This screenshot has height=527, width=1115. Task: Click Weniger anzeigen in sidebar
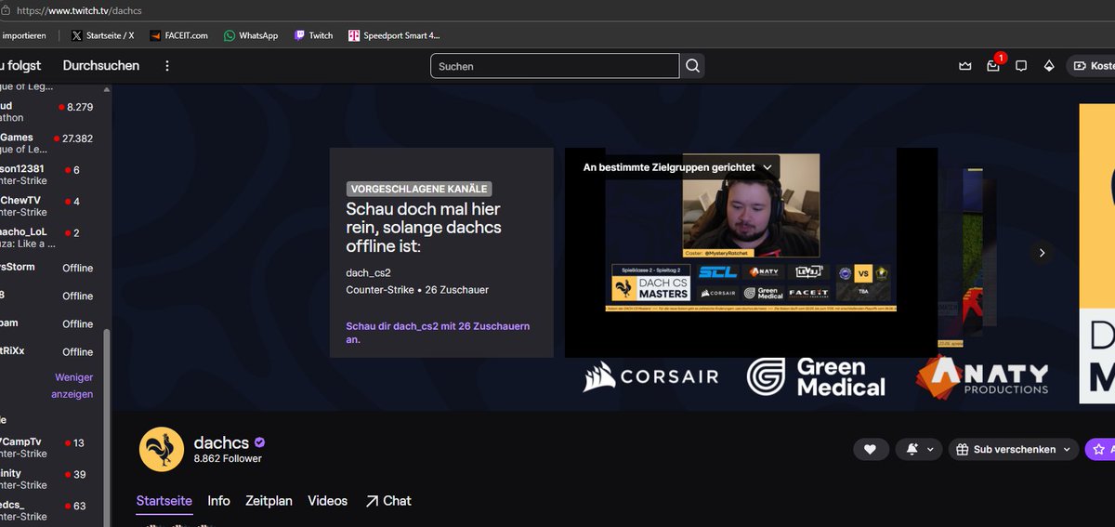coord(73,386)
